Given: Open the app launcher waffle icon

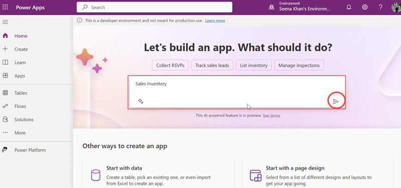Looking at the screenshot, I should pos(5,7).
